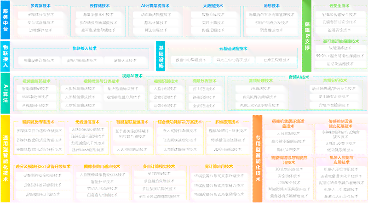Screen dimensions: 368x203
Task: Click the 保障&支撑 green side label
Action: [x=307, y=36]
